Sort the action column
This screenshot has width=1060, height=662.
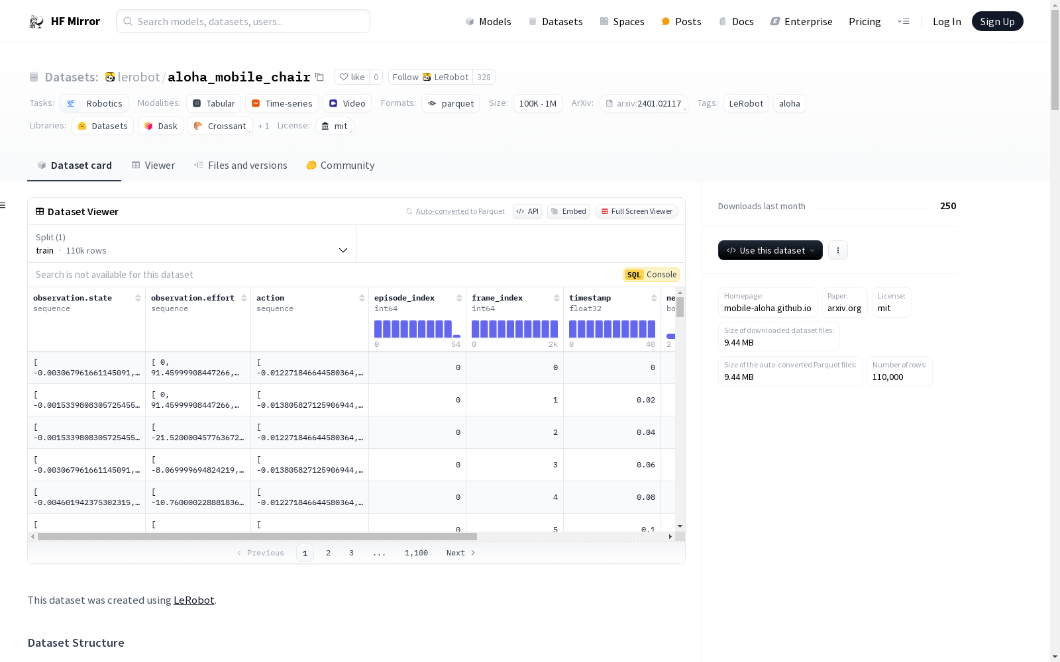(x=362, y=298)
